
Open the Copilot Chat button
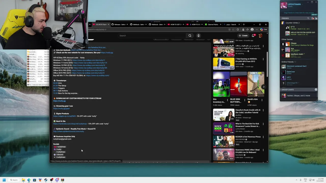tap(264, 29)
